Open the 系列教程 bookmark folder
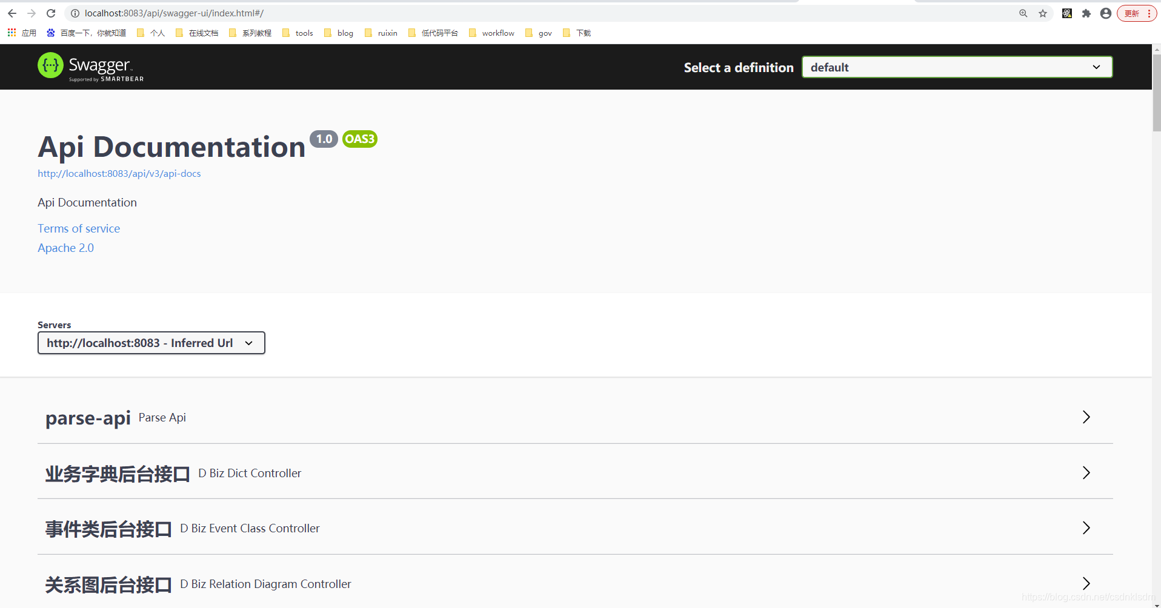Image resolution: width=1161 pixels, height=608 pixels. 250,33
